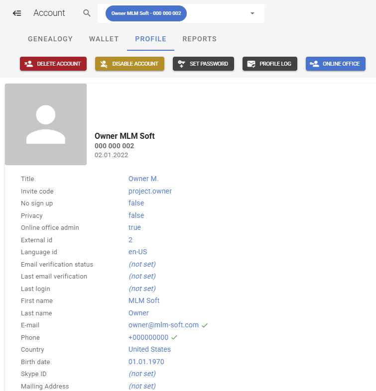This screenshot has width=376, height=391.
Task: Open the account selector dropdown arrow
Action: (252, 13)
